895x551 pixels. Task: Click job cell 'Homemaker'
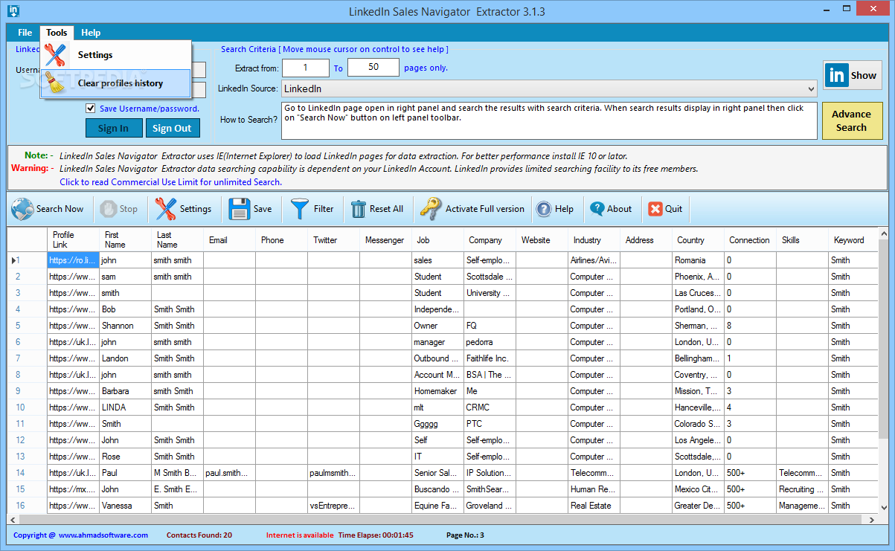click(437, 391)
